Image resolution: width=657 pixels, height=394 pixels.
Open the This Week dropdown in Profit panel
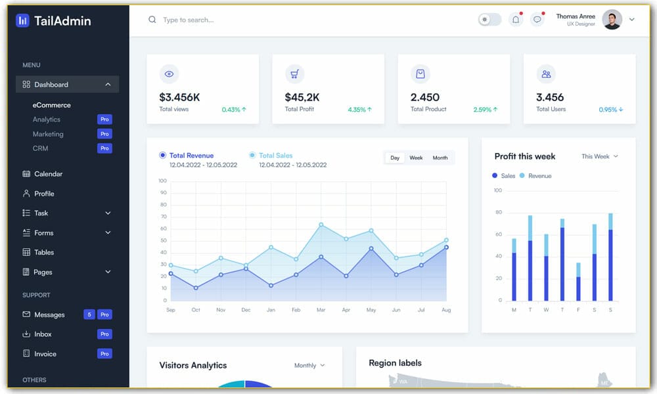[x=599, y=156]
